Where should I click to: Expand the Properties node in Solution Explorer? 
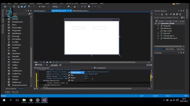158,26
